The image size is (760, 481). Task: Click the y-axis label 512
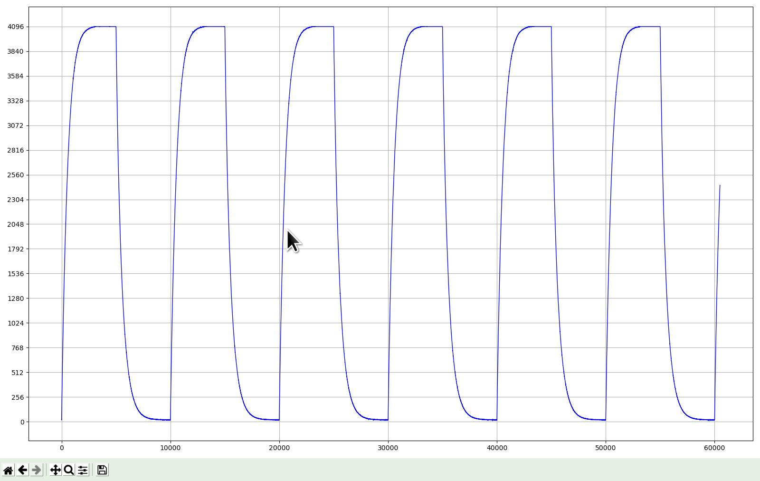pyautogui.click(x=18, y=373)
